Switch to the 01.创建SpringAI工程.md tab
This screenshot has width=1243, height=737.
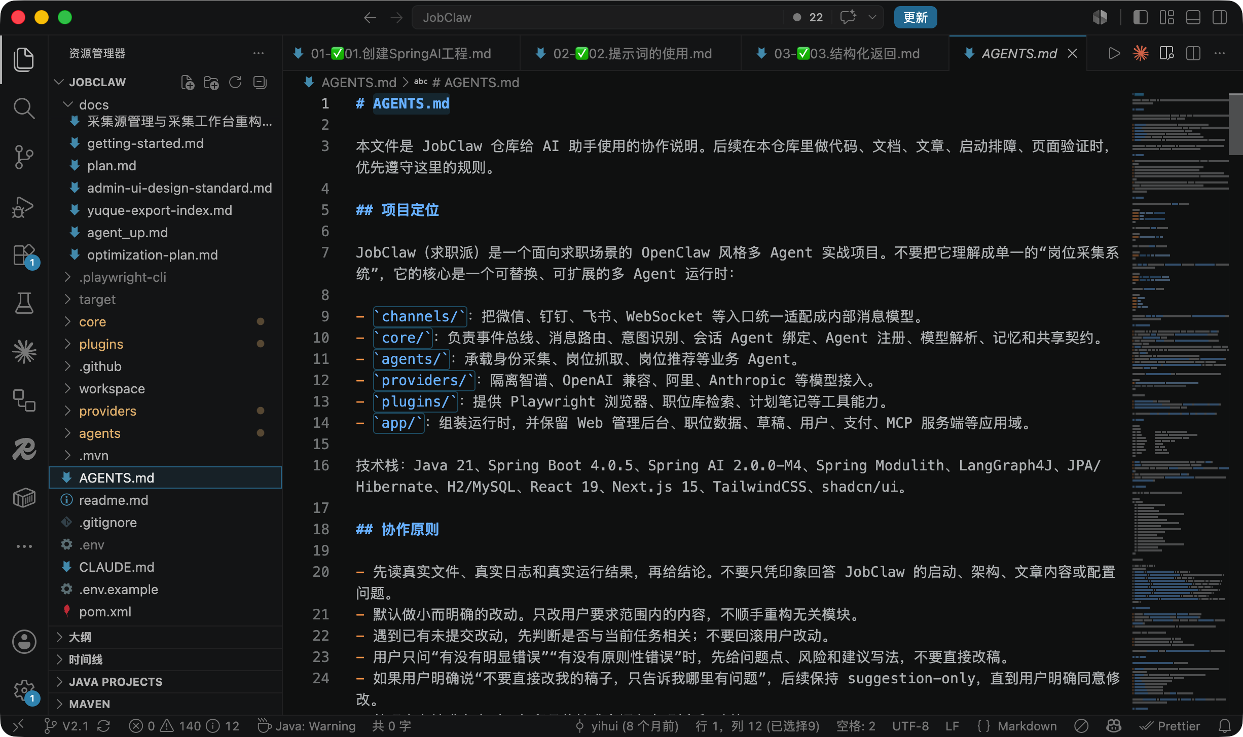tap(401, 53)
